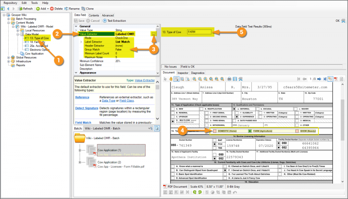Click the second zoom magnifier in viewer toolbar
This screenshot has width=348, height=199.
(200, 79)
